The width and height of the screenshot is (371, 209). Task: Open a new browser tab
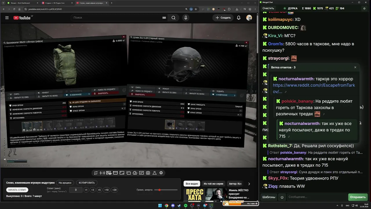click(x=112, y=3)
